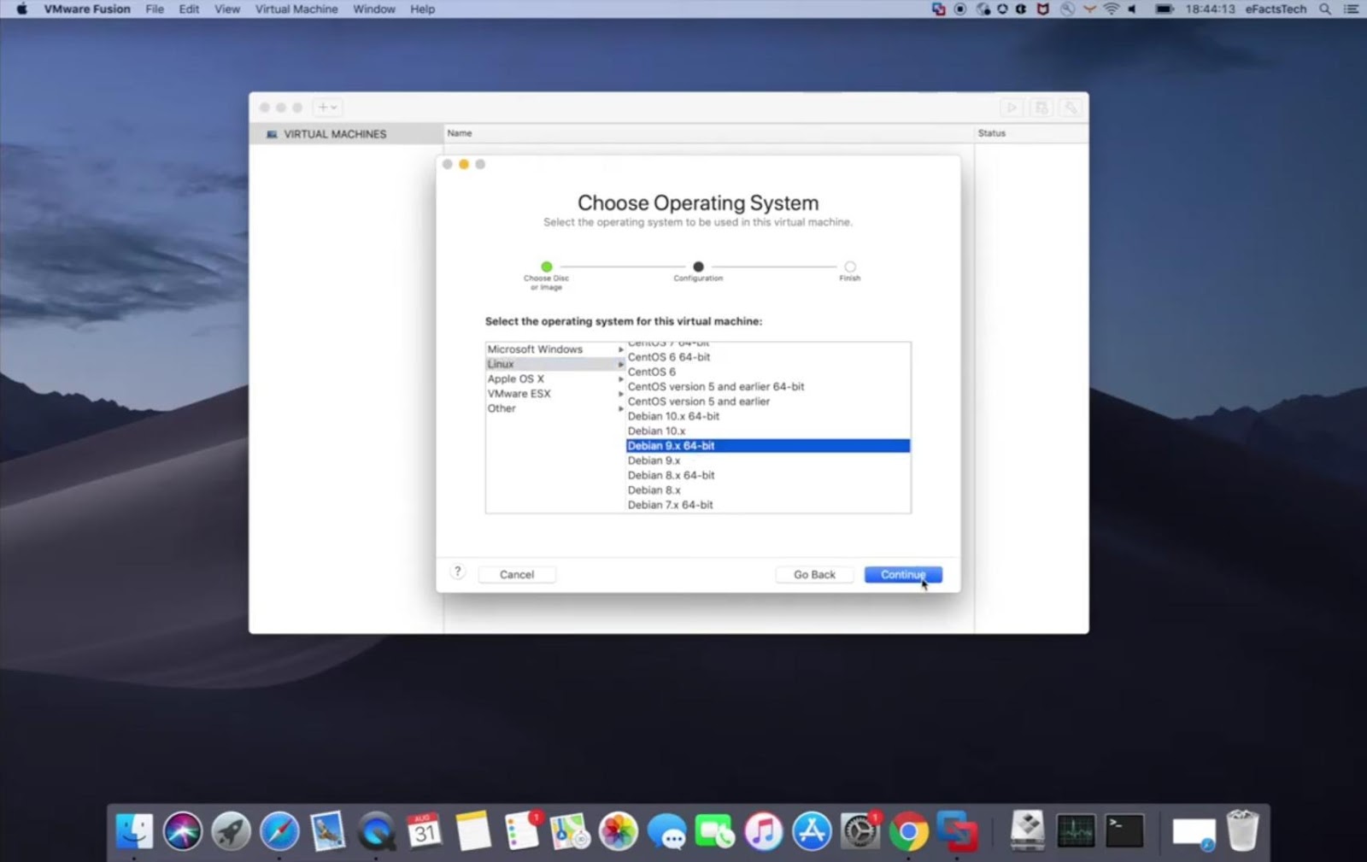
Task: Open the Mail stamp icon in dock
Action: coord(327,830)
